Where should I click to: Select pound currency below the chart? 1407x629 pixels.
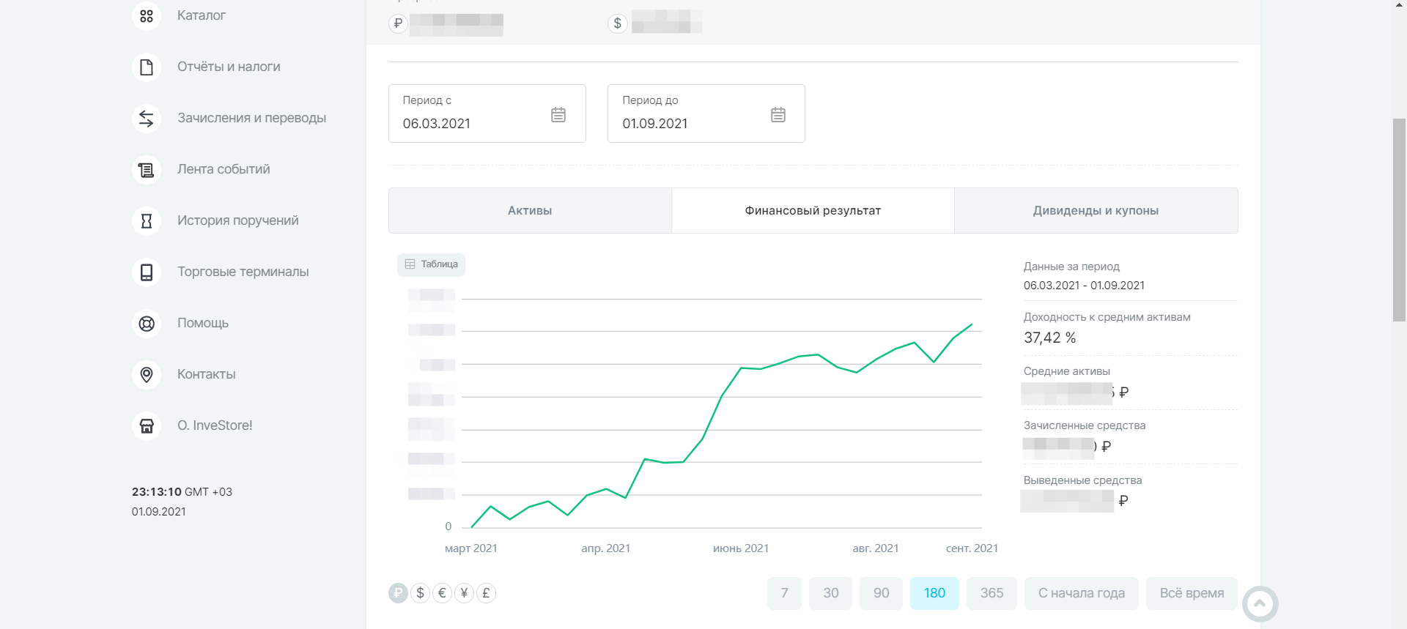tap(486, 593)
